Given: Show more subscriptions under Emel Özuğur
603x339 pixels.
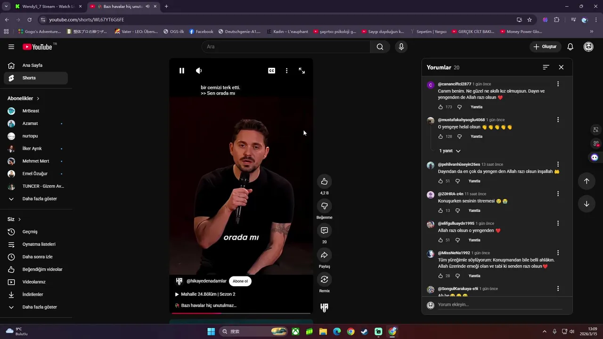Looking at the screenshot, I should (36, 199).
